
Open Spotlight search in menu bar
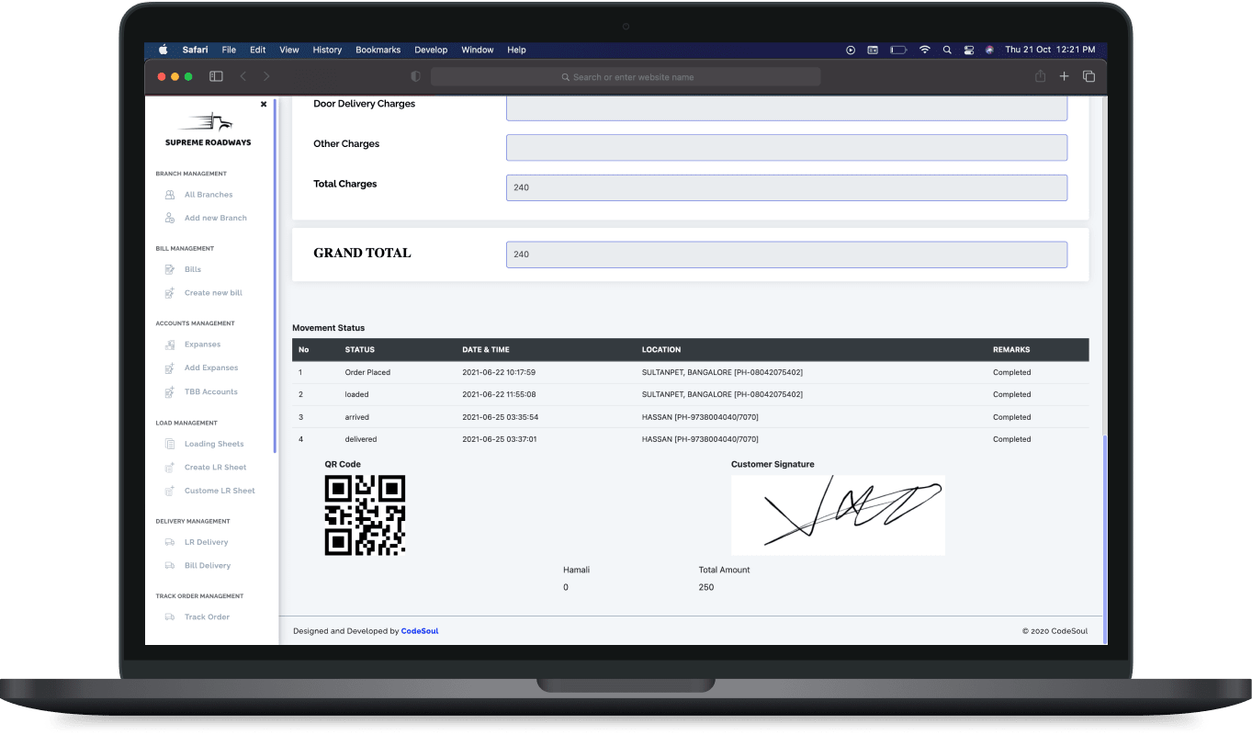(947, 50)
